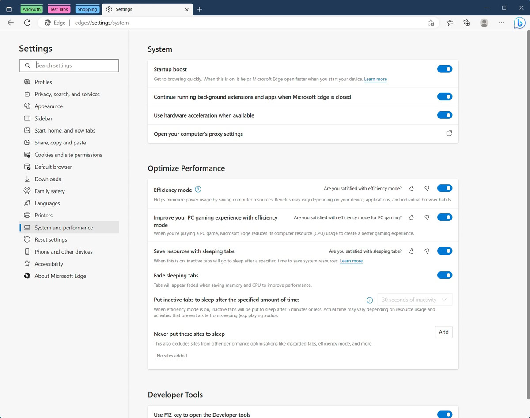Select the Shopping tab group
Image resolution: width=530 pixels, height=418 pixels.
pyautogui.click(x=87, y=9)
